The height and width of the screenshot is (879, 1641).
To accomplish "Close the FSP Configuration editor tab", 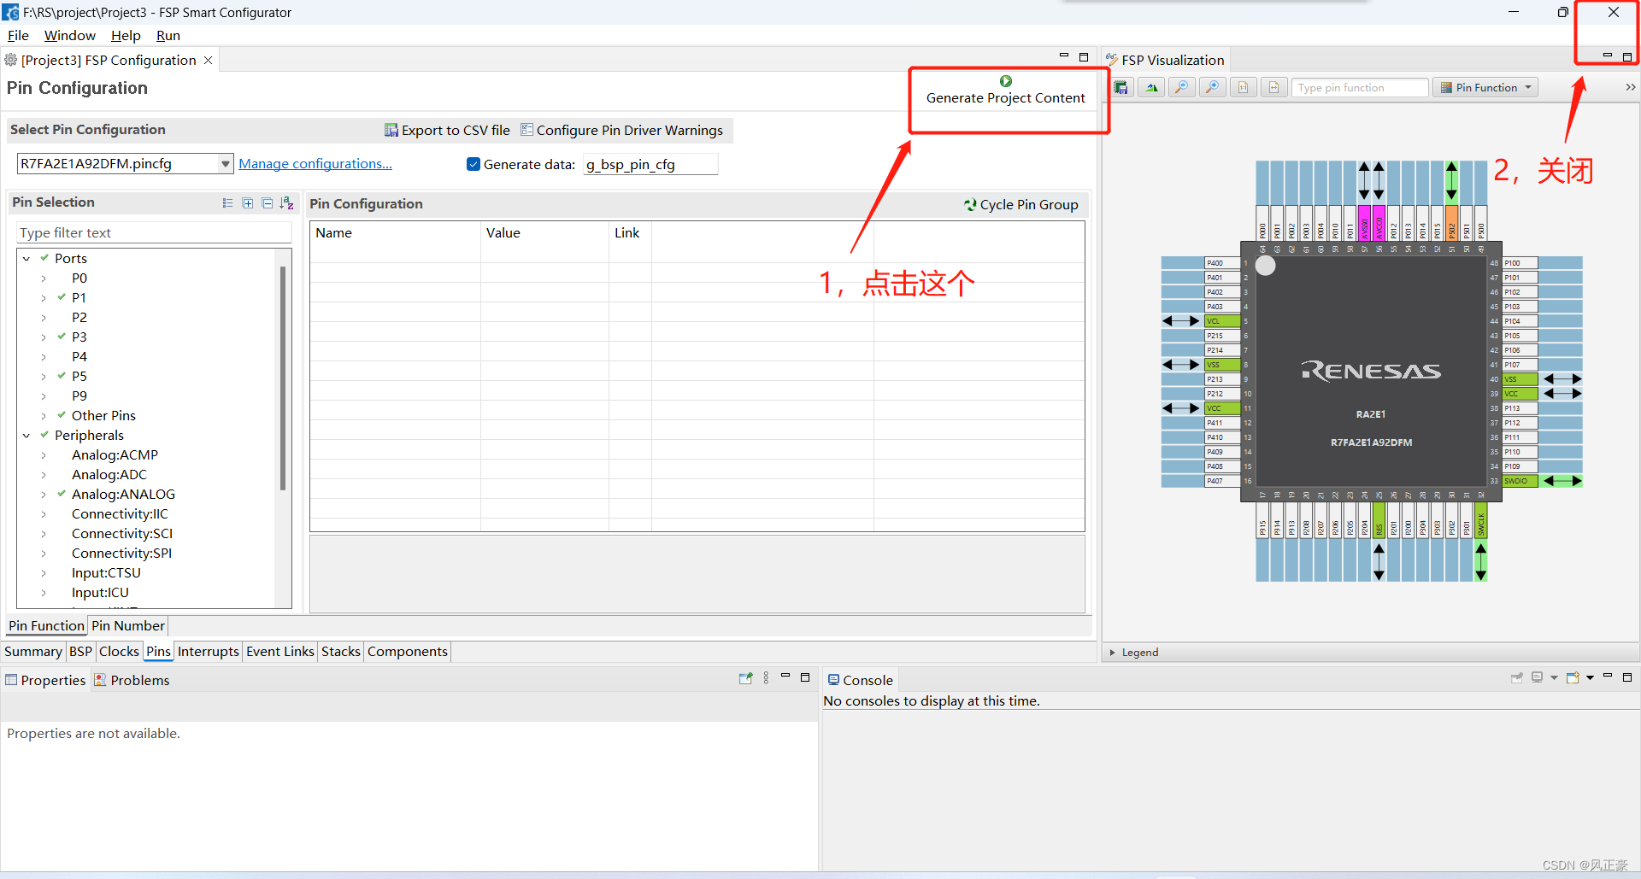I will (x=208, y=61).
